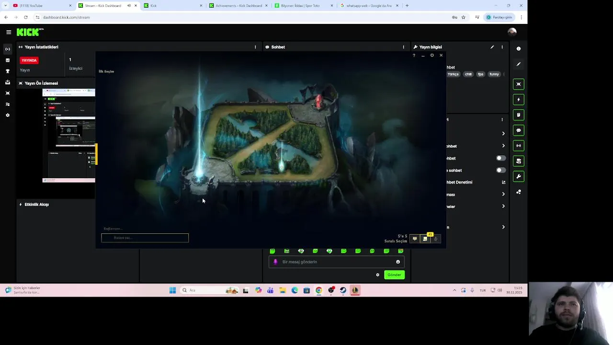Toggle the document panel icon in right rail
The height and width of the screenshot is (345, 613).
[x=519, y=115]
